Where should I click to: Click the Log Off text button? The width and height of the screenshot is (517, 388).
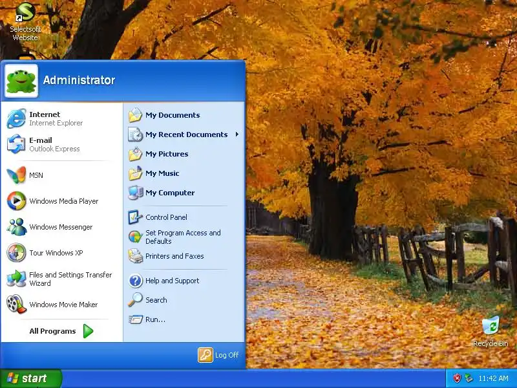pos(227,355)
